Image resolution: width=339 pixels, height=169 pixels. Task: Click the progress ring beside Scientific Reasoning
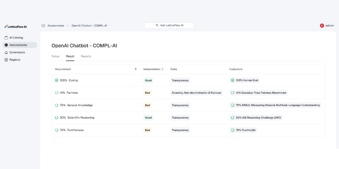pyautogui.click(x=56, y=117)
